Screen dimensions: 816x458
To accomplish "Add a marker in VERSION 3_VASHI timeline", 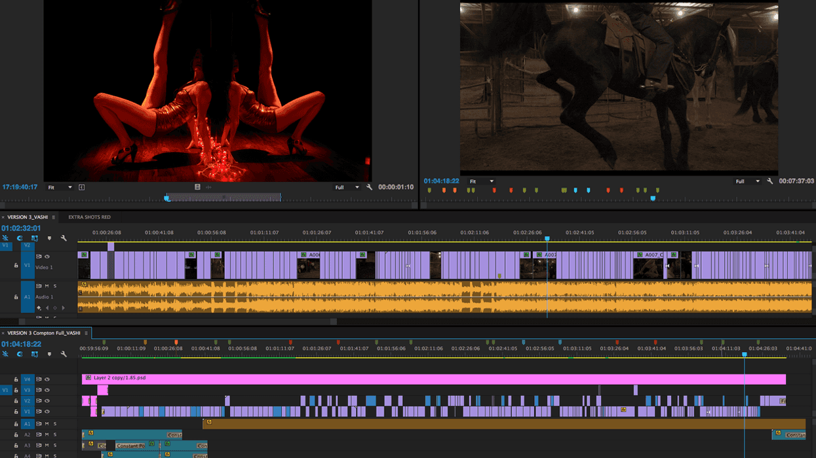I will [49, 238].
